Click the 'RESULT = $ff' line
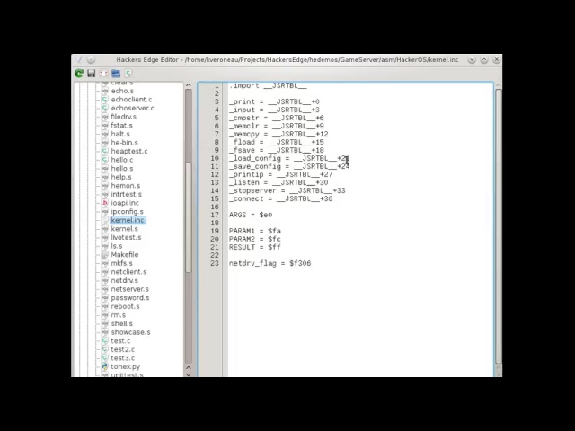The image size is (575, 431). pyautogui.click(x=255, y=247)
